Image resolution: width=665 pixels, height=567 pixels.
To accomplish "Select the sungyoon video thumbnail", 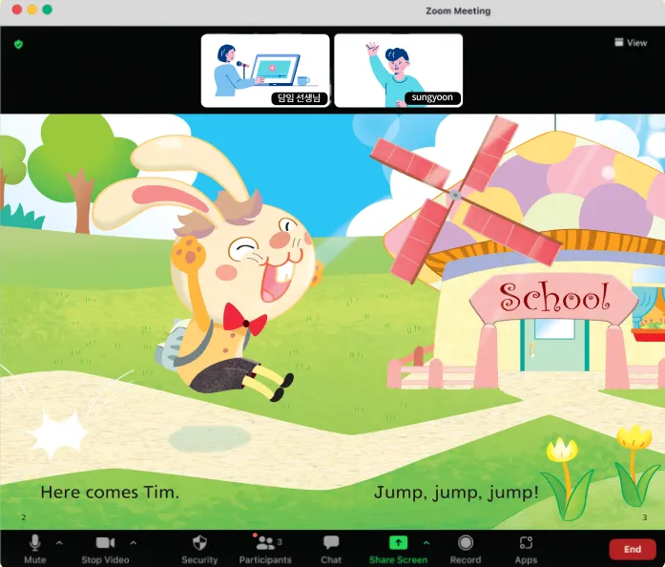I will (398, 71).
